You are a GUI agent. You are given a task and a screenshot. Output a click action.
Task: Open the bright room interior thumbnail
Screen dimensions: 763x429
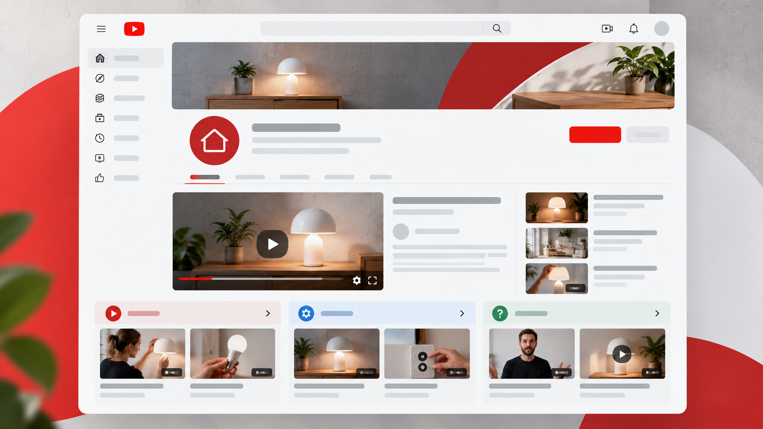click(557, 243)
